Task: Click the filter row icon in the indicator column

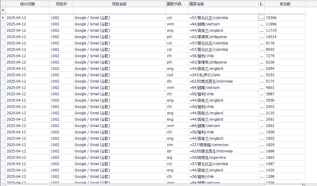Action: click(x=3, y=10)
